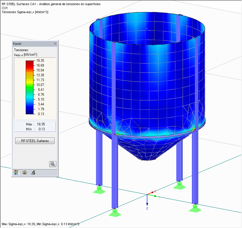
Task: Click the 6.76 legend value
Action: pos(41,95)
